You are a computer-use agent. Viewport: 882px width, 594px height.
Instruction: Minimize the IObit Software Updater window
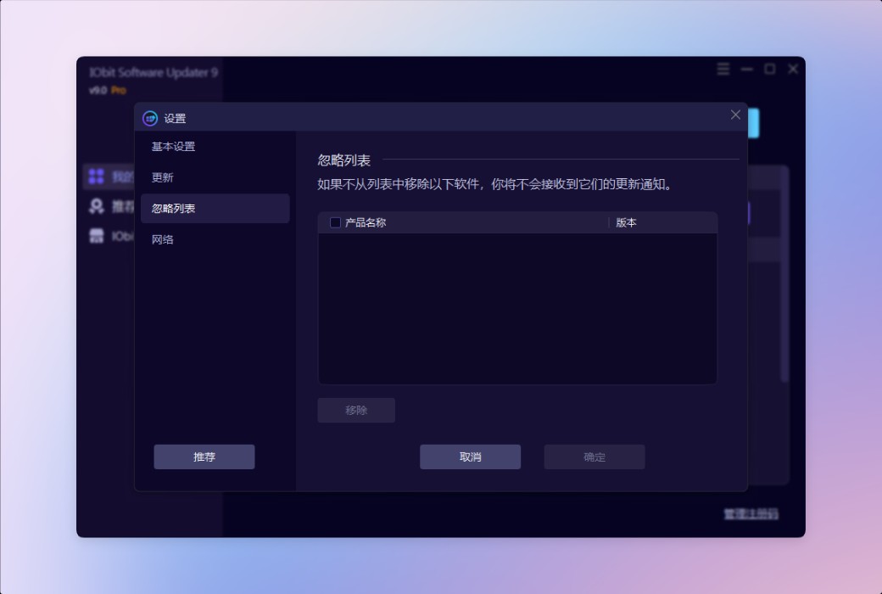[x=747, y=69]
